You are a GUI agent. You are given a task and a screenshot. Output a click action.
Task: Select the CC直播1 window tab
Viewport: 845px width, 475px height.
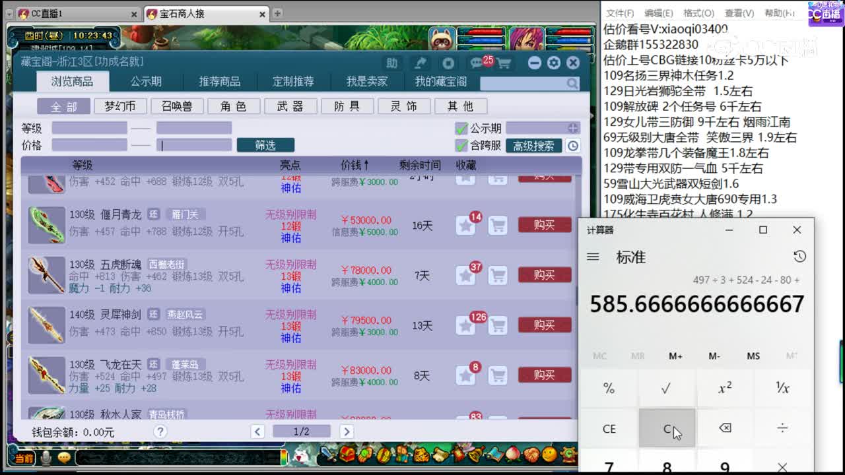pos(77,14)
